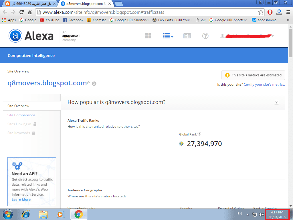Bookmark this page with the star icon
This screenshot has width=293, height=220.
pos(261,12)
